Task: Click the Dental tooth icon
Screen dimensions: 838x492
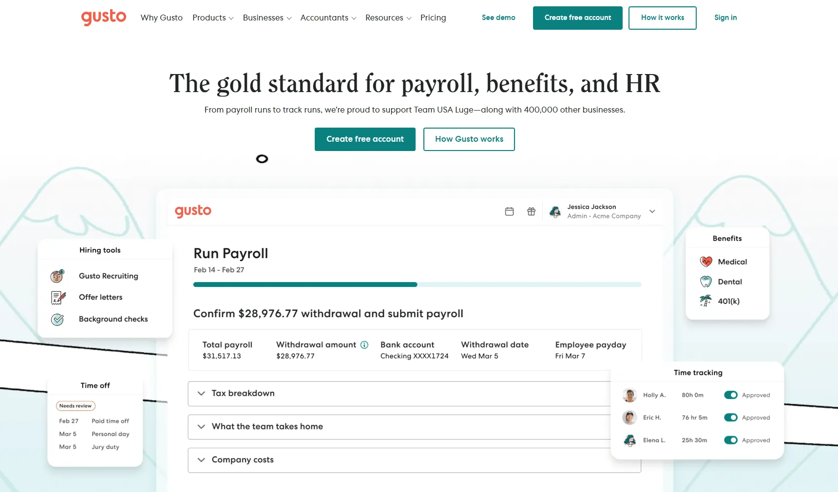Action: pos(706,282)
